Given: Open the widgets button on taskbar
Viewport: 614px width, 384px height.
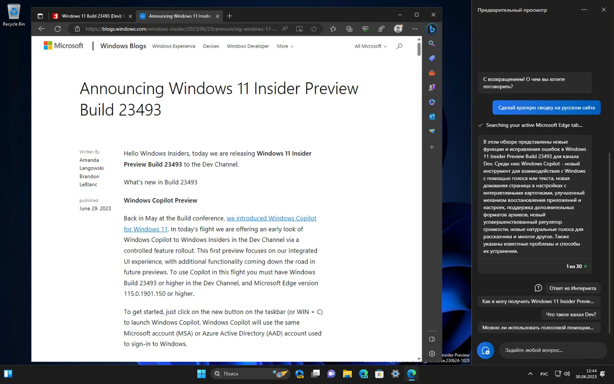Looking at the screenshot, I should [x=8, y=374].
